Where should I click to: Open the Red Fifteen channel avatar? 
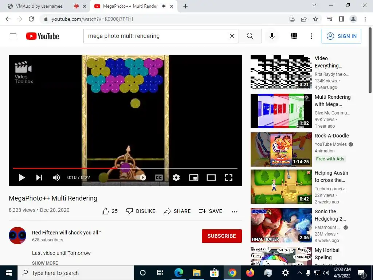(x=17, y=236)
